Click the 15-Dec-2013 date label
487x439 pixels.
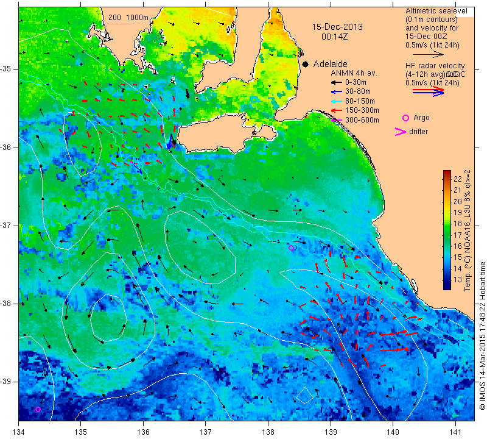pyautogui.click(x=337, y=27)
